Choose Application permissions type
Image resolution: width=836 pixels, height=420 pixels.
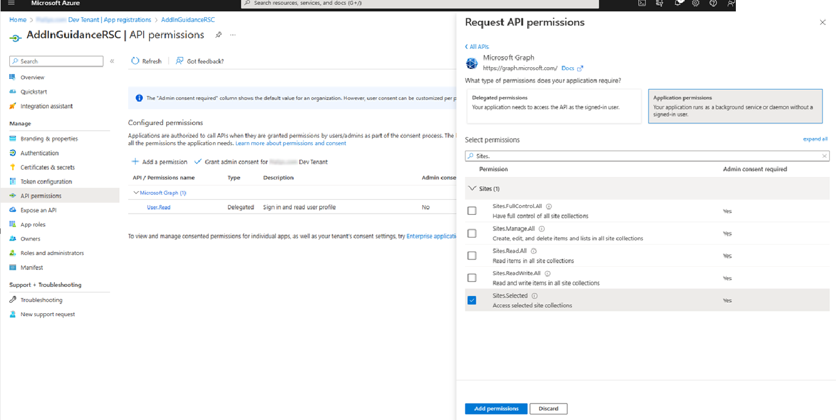(x=735, y=106)
